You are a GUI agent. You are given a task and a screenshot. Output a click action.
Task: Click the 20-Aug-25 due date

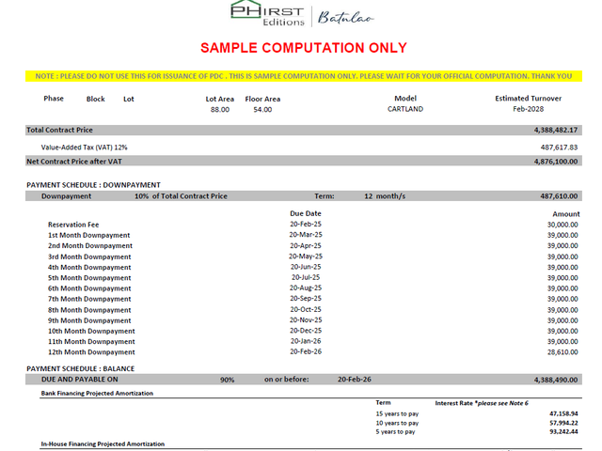click(x=306, y=288)
